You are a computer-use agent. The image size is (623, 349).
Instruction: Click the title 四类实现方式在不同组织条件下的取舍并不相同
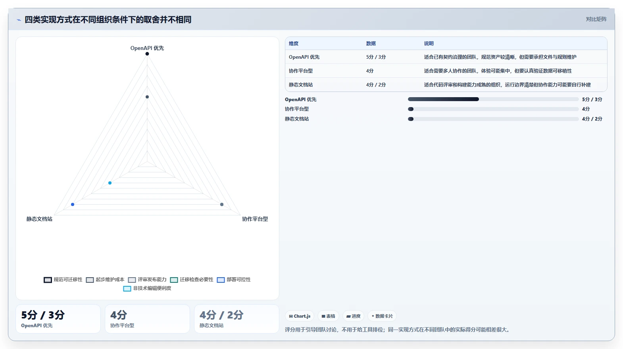click(108, 20)
